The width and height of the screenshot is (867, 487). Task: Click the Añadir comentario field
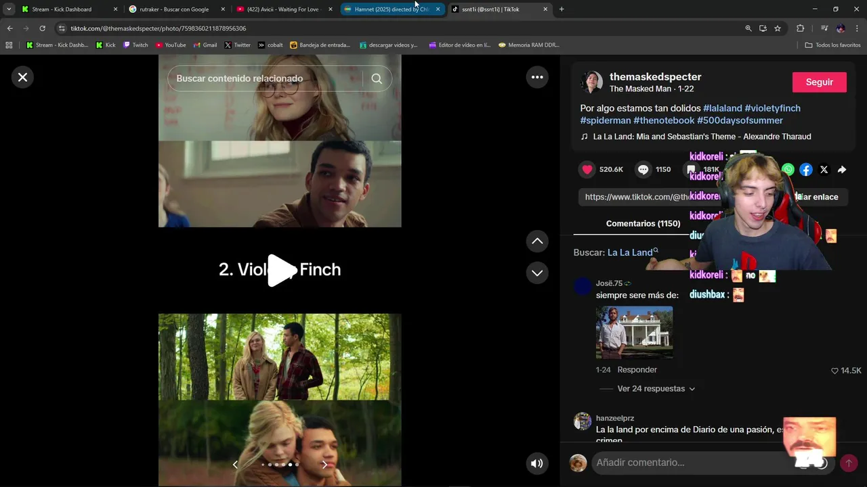pyautogui.click(x=704, y=463)
